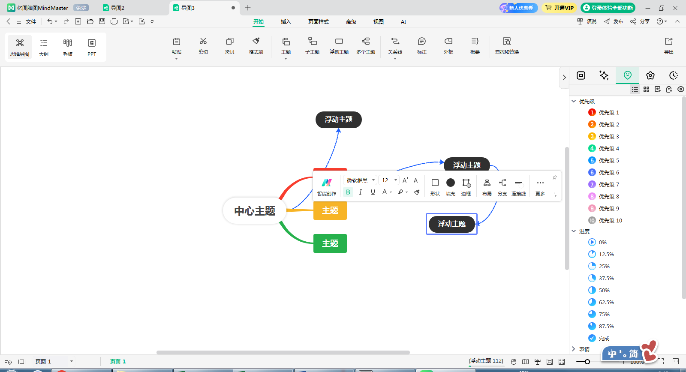Insert a 概要 summary
686x372 pixels.
point(475,45)
